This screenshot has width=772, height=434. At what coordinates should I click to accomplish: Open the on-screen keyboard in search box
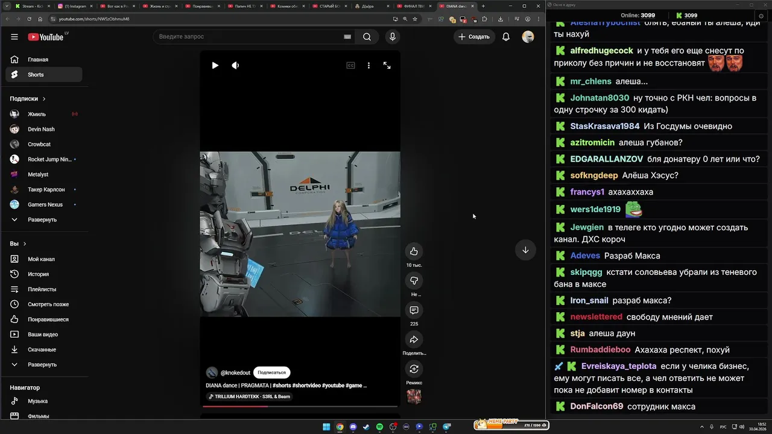coord(347,37)
